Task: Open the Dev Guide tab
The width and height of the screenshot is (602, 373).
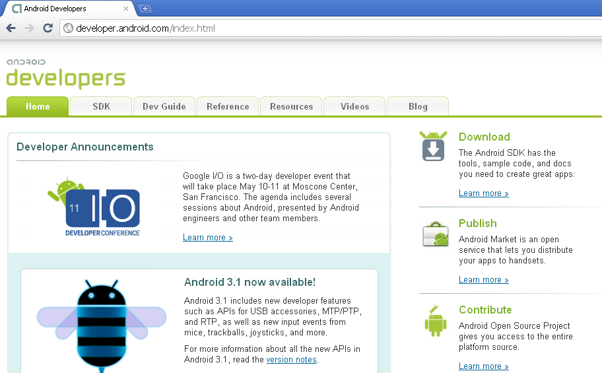Action: click(x=164, y=106)
